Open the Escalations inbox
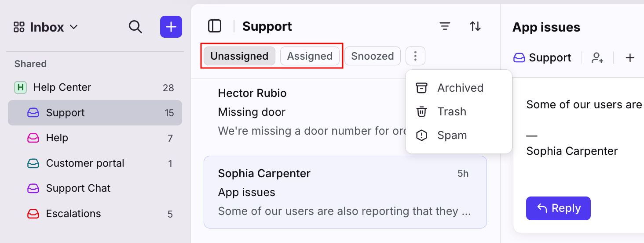644x243 pixels. click(95, 214)
